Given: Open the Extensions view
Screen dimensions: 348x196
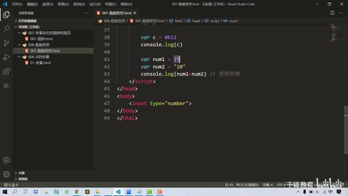Looking at the screenshot, I should click(x=7, y=71).
